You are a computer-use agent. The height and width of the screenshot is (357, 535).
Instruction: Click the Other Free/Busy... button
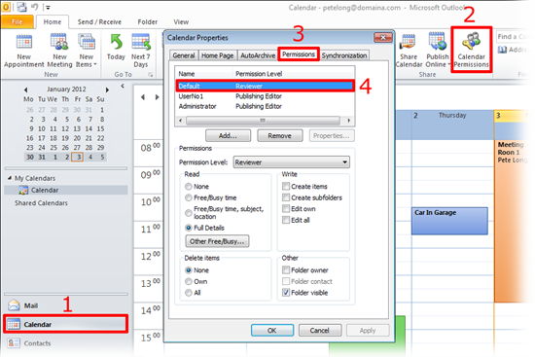pyautogui.click(x=217, y=241)
